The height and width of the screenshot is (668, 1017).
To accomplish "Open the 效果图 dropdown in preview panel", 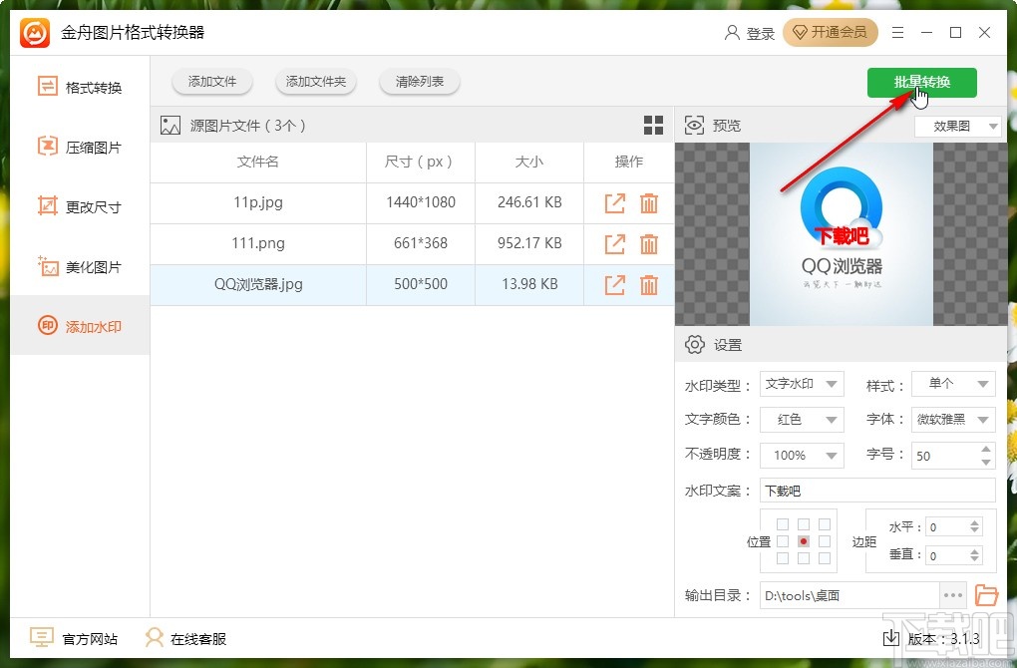I will coord(956,126).
